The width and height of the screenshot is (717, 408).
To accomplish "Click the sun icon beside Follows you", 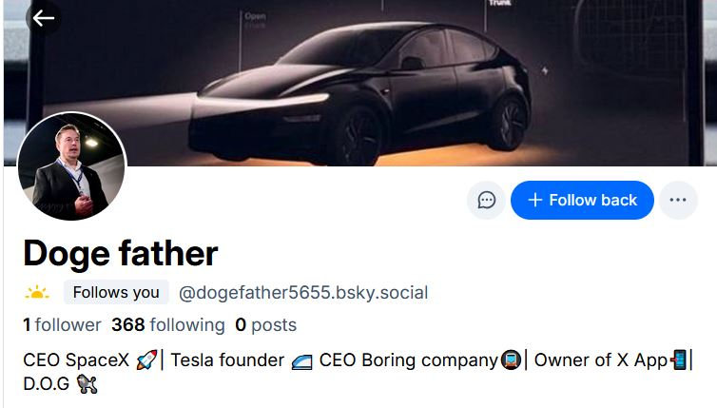I will point(37,293).
